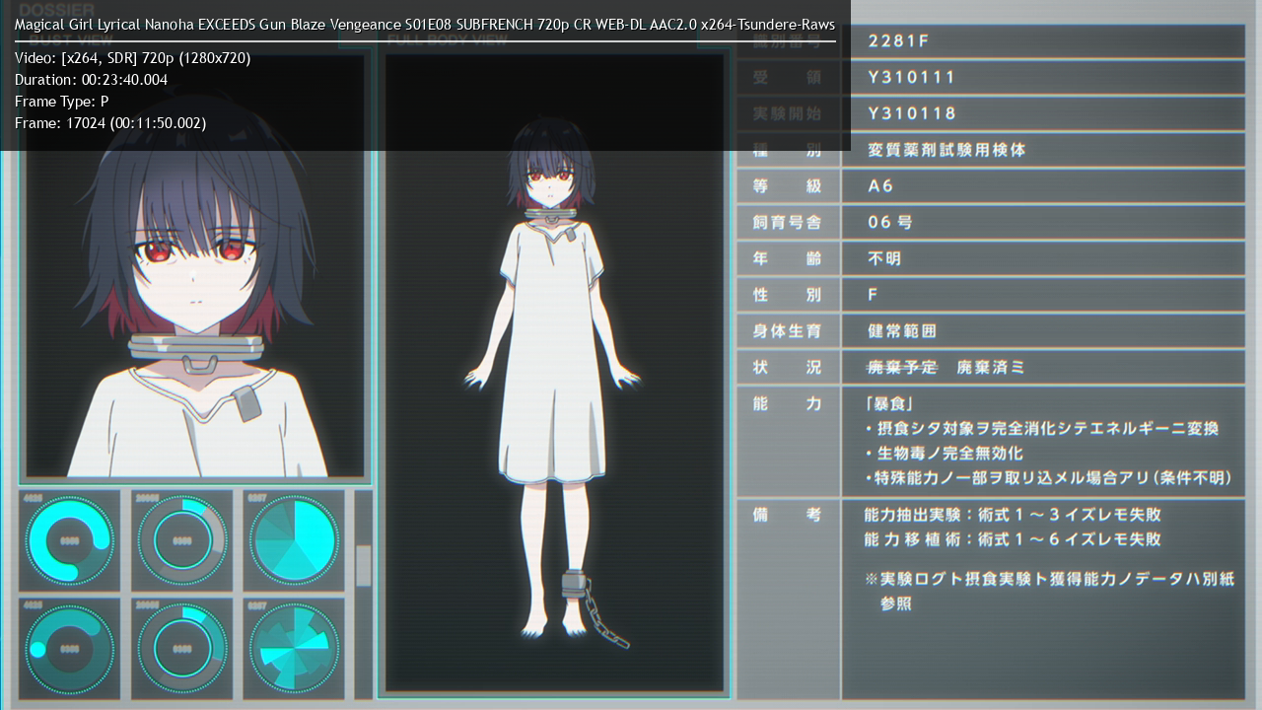1262x710 pixels.
Task: Select the ability line ending "エネルギーニ変換"
Action: [x=1042, y=429]
